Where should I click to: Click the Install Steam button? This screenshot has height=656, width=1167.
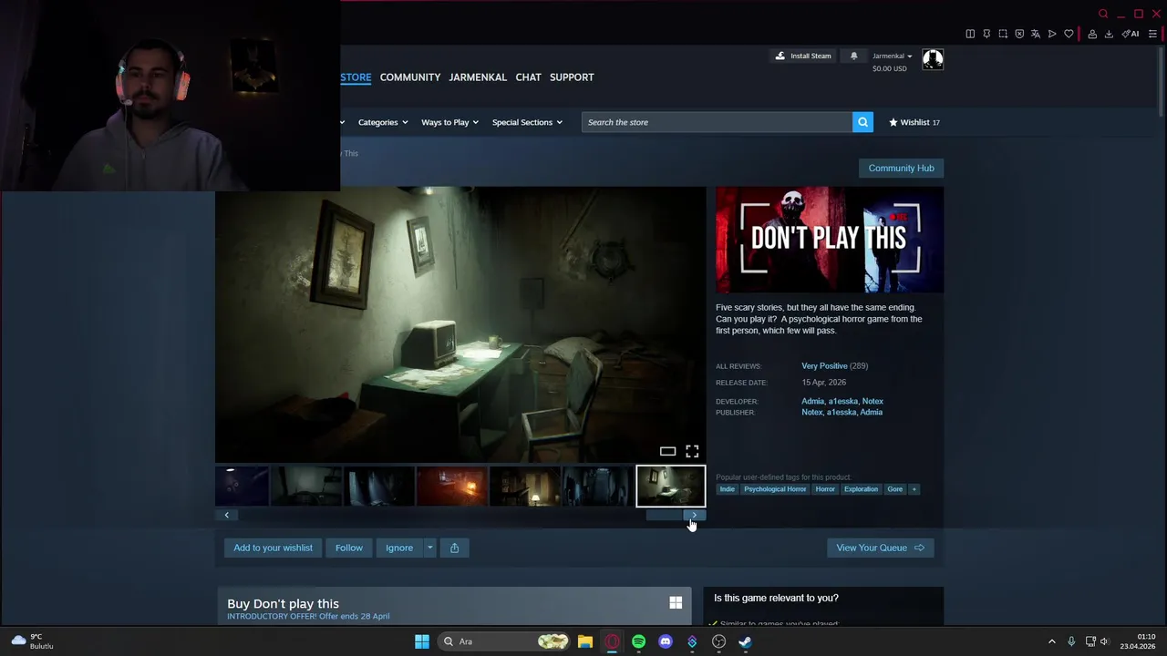(803, 56)
